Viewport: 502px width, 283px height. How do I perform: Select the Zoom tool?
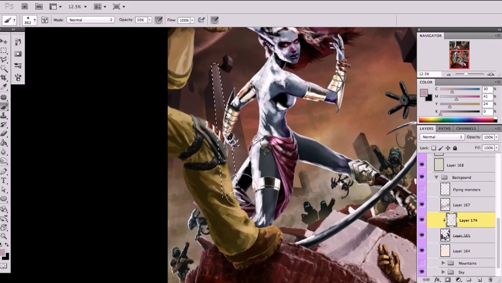(4, 236)
